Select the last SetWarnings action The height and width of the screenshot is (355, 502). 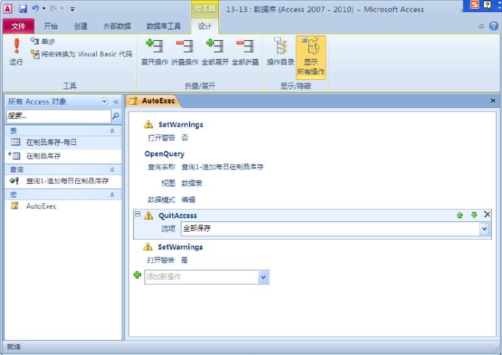point(180,246)
